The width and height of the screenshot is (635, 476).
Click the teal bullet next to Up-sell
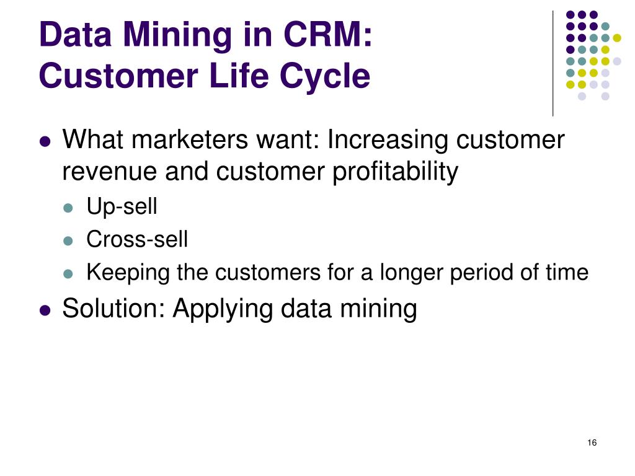[x=68, y=208]
